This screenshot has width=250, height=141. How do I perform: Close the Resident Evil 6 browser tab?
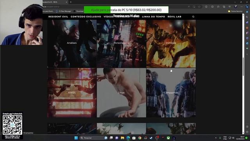point(66,2)
